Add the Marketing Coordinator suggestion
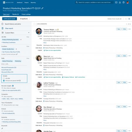This screenshot has height=132, width=132. 9,43
